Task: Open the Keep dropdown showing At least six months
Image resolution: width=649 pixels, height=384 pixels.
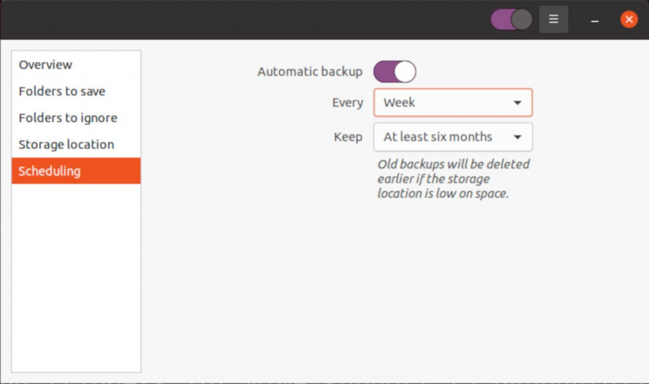Action: click(444, 137)
